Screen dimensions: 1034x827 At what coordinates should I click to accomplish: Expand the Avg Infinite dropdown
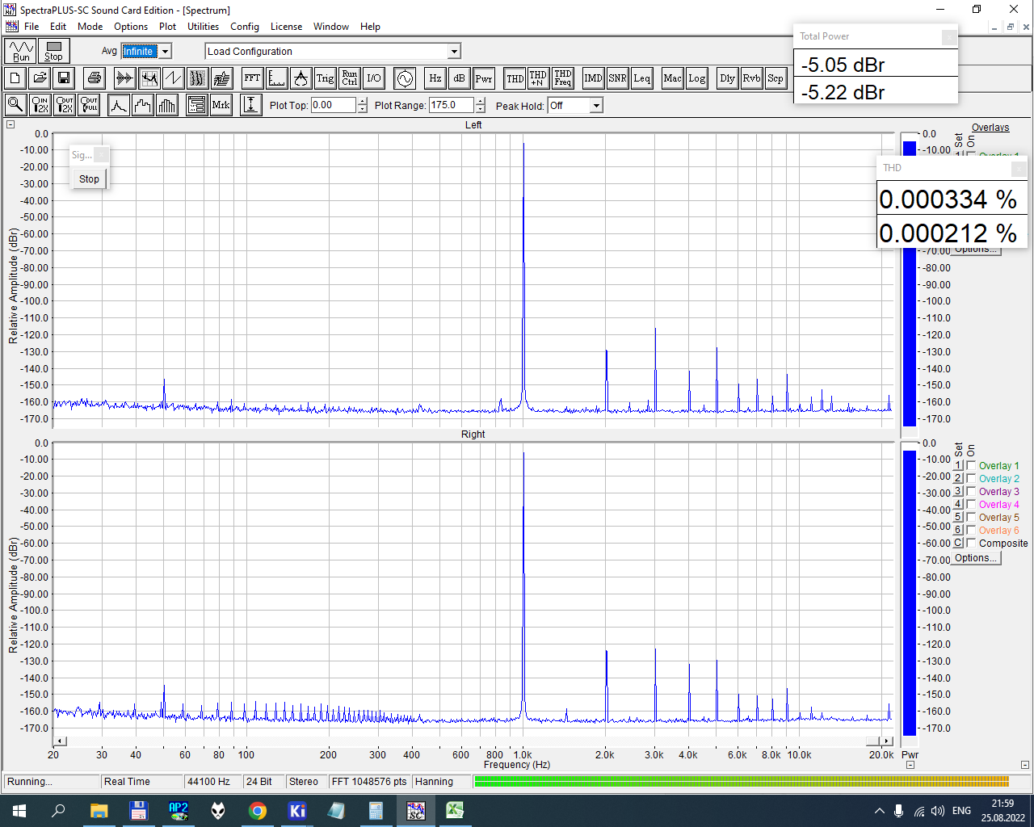[165, 52]
